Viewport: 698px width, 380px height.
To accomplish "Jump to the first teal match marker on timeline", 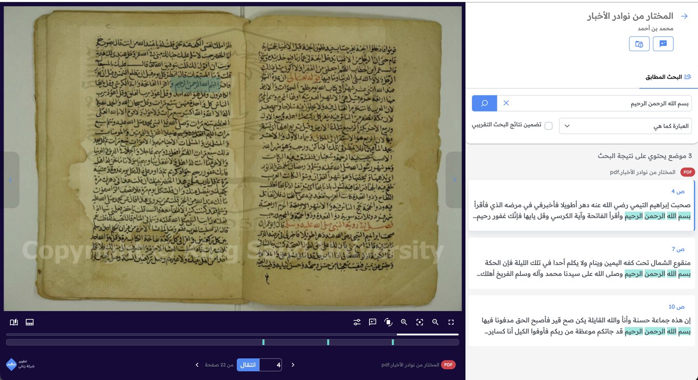I will click(x=263, y=342).
